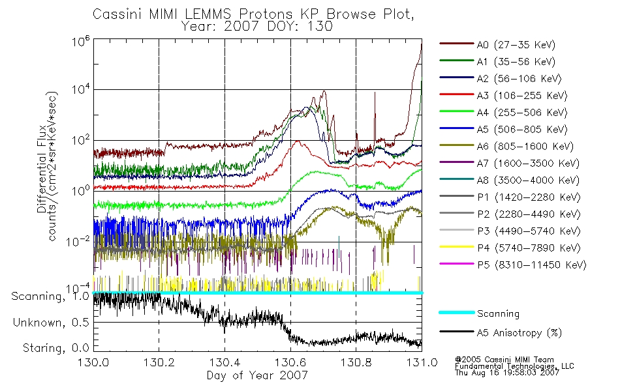
Task: Click the black A5 Anisotropy legend line
Action: point(456,331)
